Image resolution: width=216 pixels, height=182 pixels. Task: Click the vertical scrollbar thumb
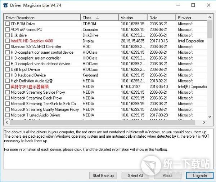[x=210, y=29]
